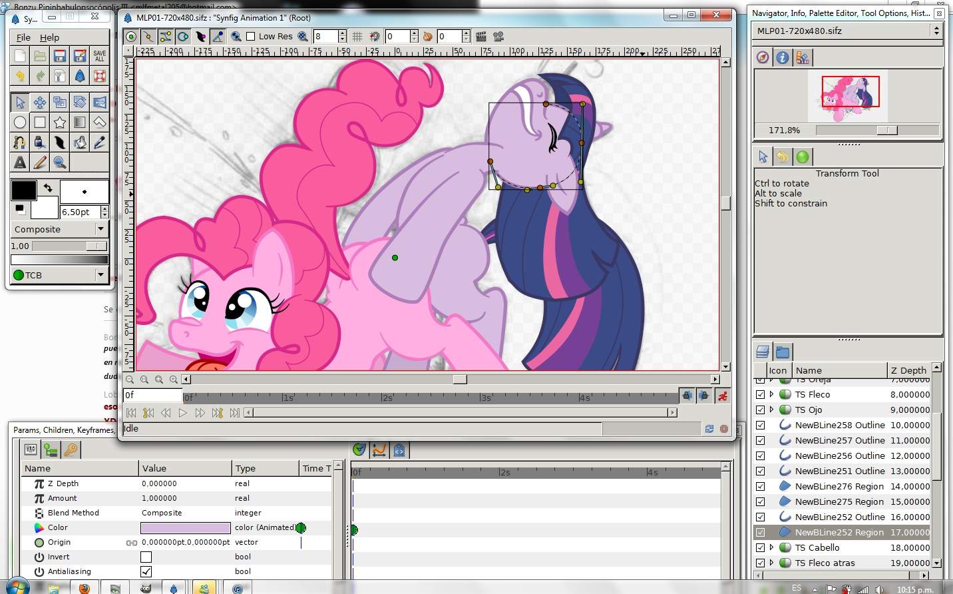Click the New file icon in toolbox

[x=20, y=56]
